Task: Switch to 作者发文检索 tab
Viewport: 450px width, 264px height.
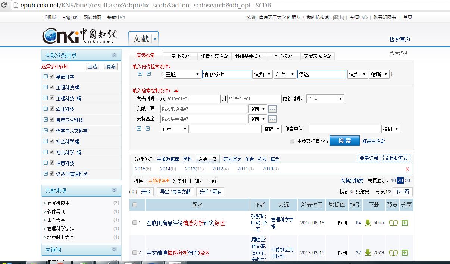Action: (214, 56)
